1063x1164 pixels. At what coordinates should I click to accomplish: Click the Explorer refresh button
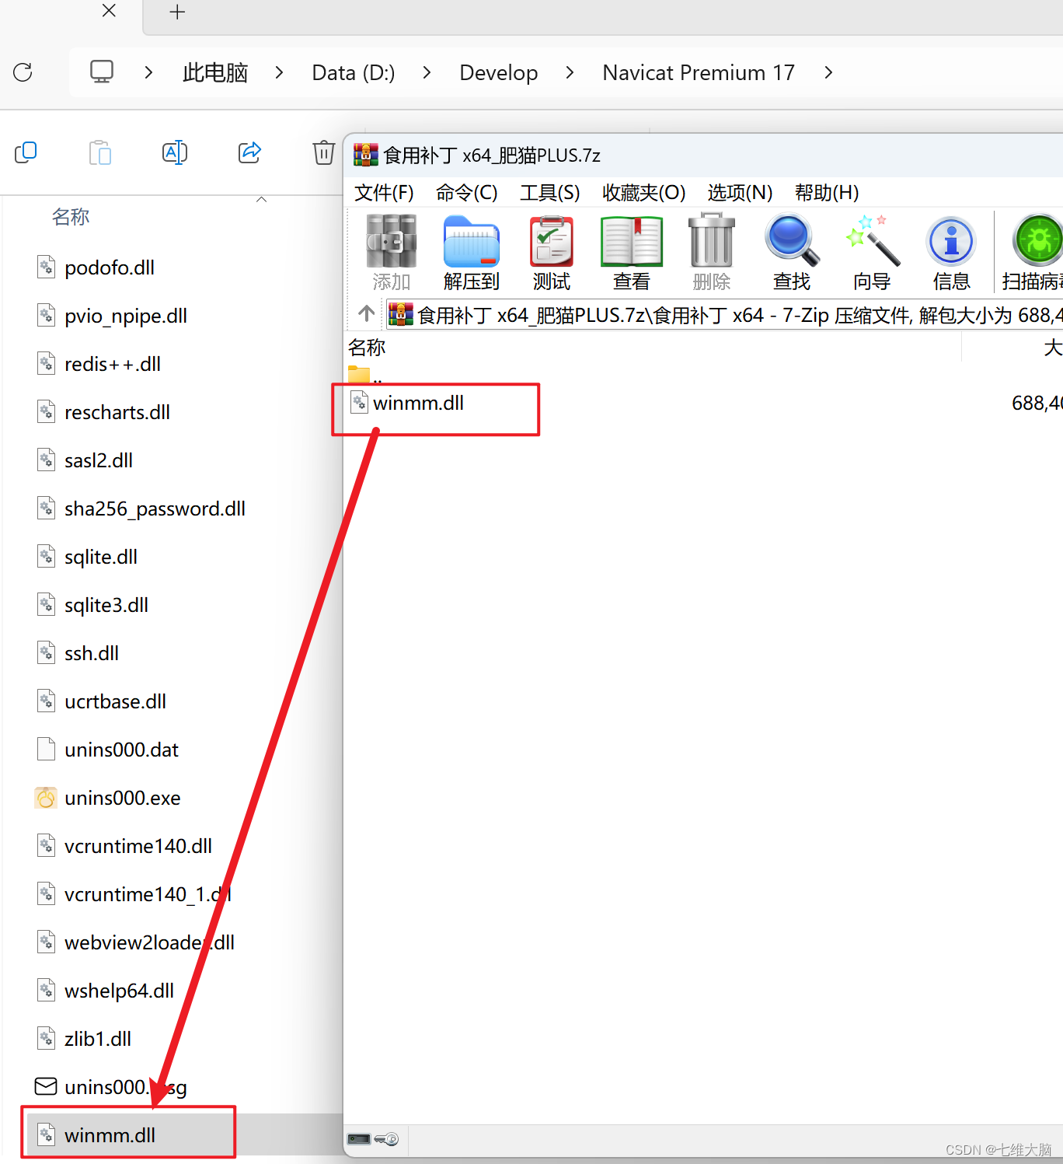tap(23, 72)
